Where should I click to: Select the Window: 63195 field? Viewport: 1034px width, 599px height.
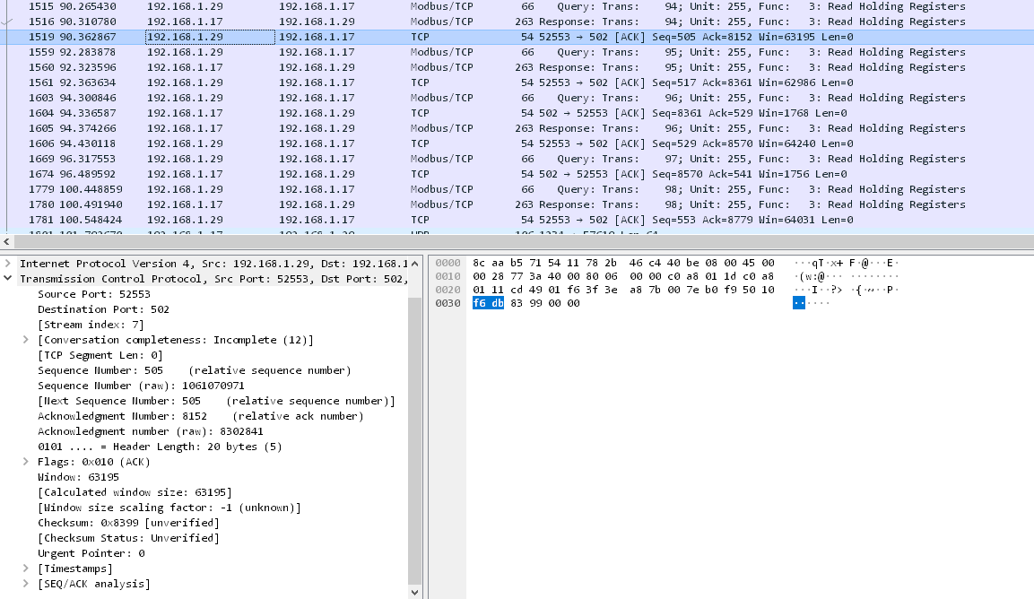point(78,477)
